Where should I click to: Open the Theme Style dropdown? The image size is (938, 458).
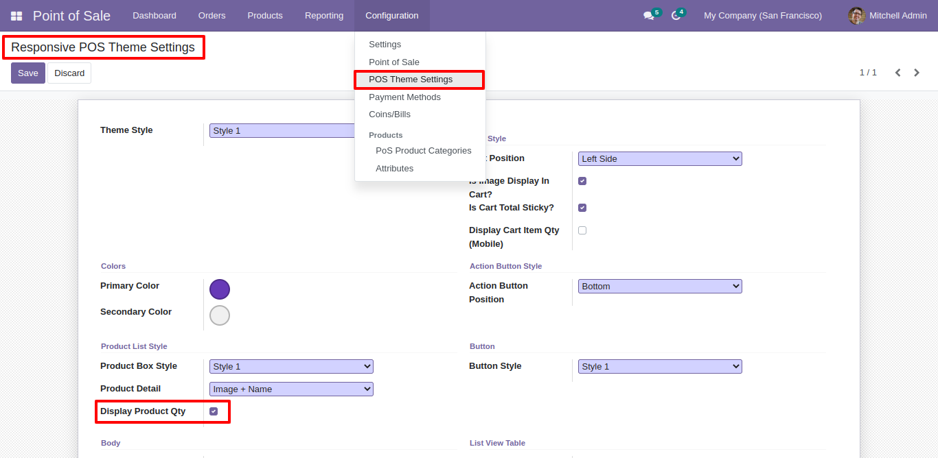click(x=282, y=130)
